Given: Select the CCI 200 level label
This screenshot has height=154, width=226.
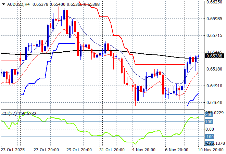Looking at the screenshot, I should click(x=209, y=115).
